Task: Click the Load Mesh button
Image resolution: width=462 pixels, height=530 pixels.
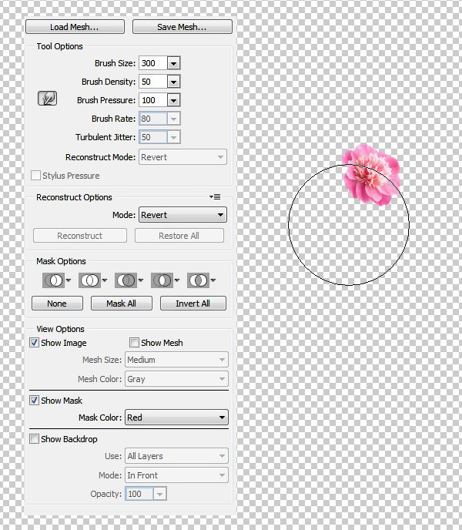Action: click(75, 27)
